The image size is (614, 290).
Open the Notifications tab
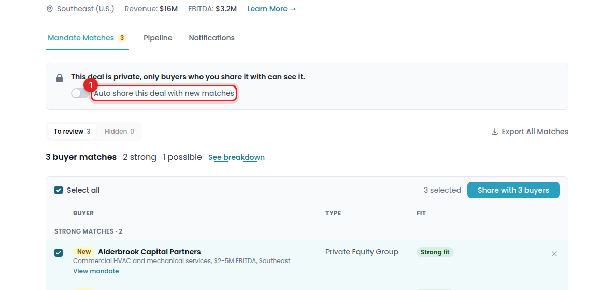pyautogui.click(x=211, y=38)
